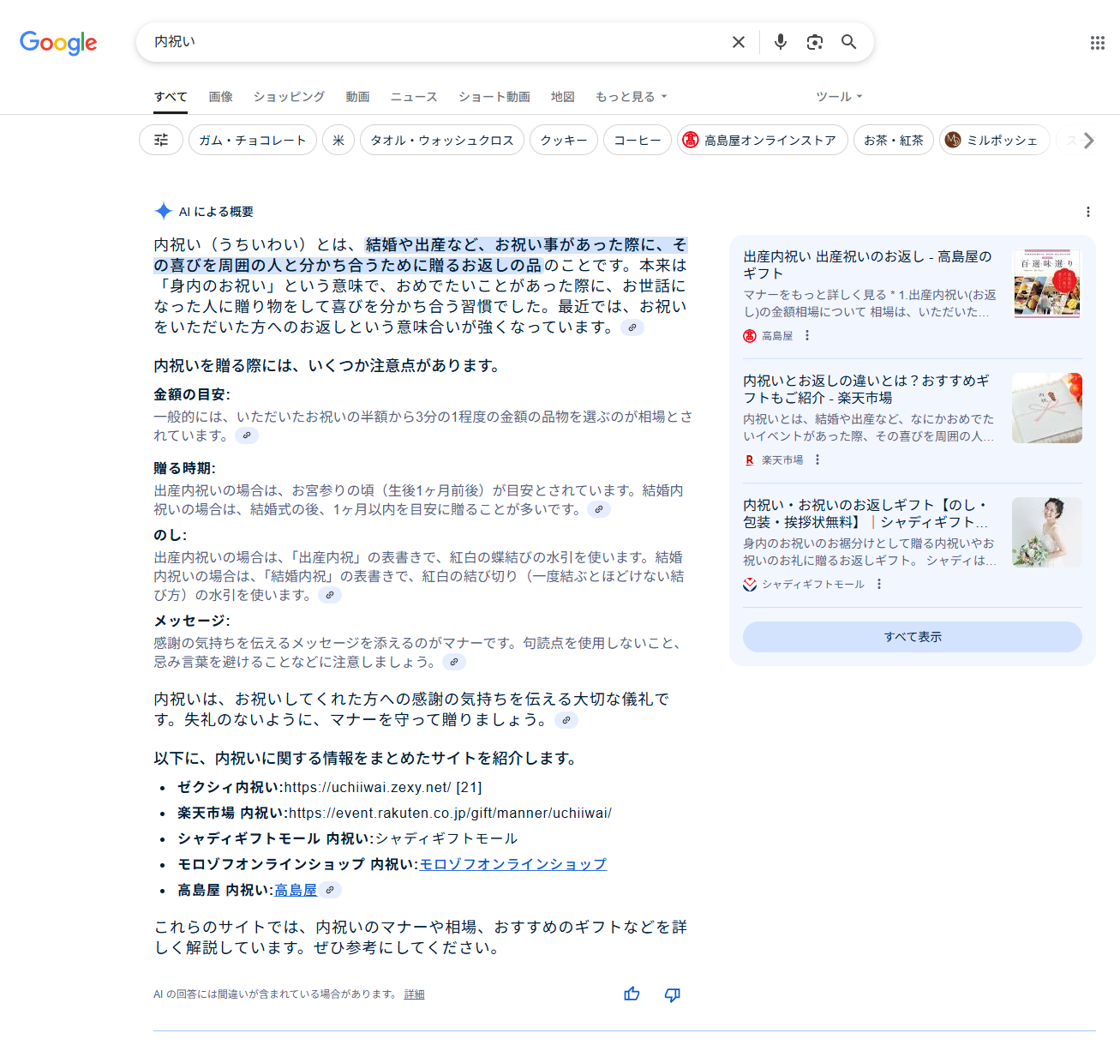The height and width of the screenshot is (1045, 1120).
Task: Switch to the ショート動画 tab
Action: [494, 97]
